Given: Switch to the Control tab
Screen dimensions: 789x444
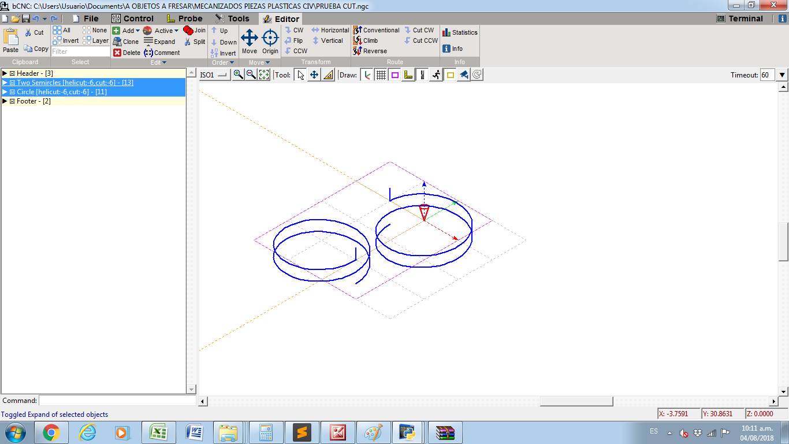Looking at the screenshot, I should [132, 18].
